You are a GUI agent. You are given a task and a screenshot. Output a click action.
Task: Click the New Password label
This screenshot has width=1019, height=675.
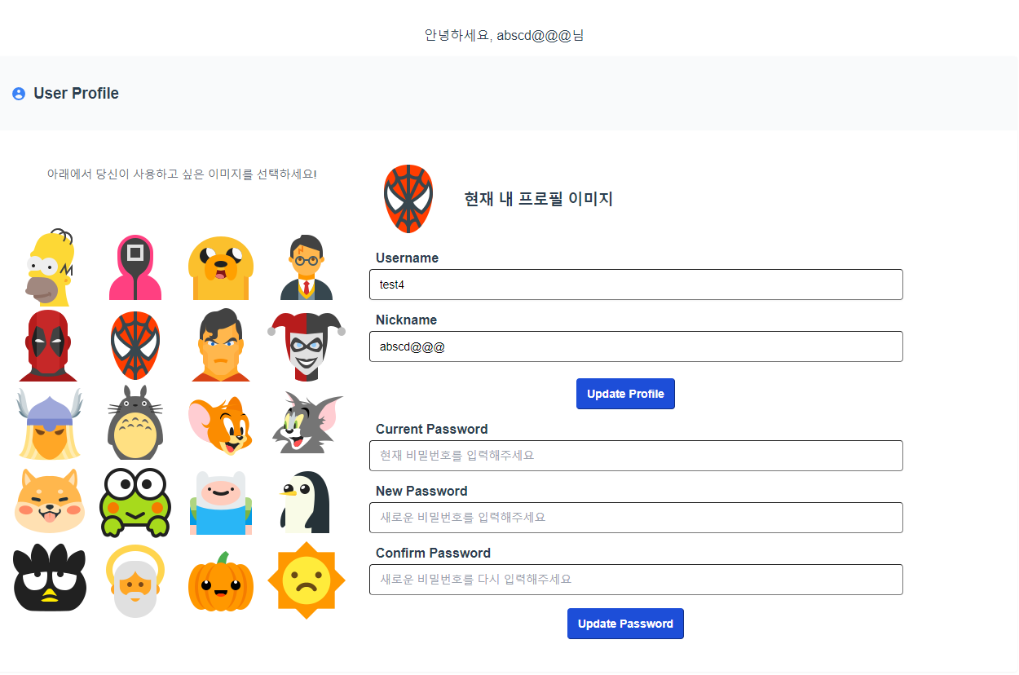pyautogui.click(x=421, y=491)
